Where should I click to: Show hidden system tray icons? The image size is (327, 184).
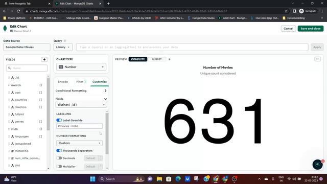click(259, 179)
